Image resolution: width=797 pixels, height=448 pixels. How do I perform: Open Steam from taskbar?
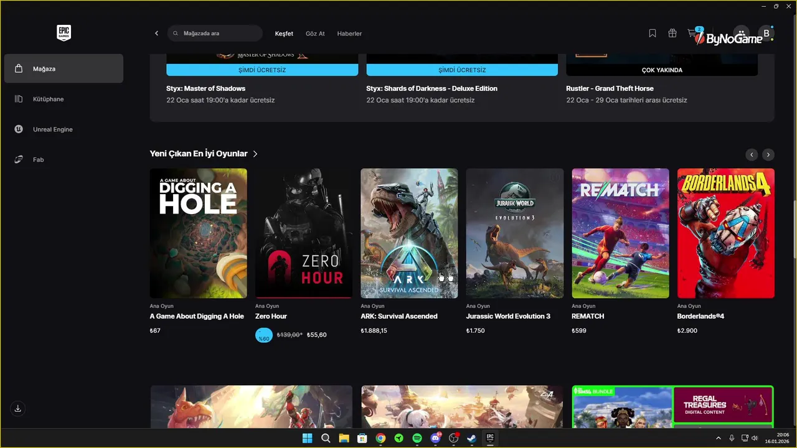click(x=472, y=438)
